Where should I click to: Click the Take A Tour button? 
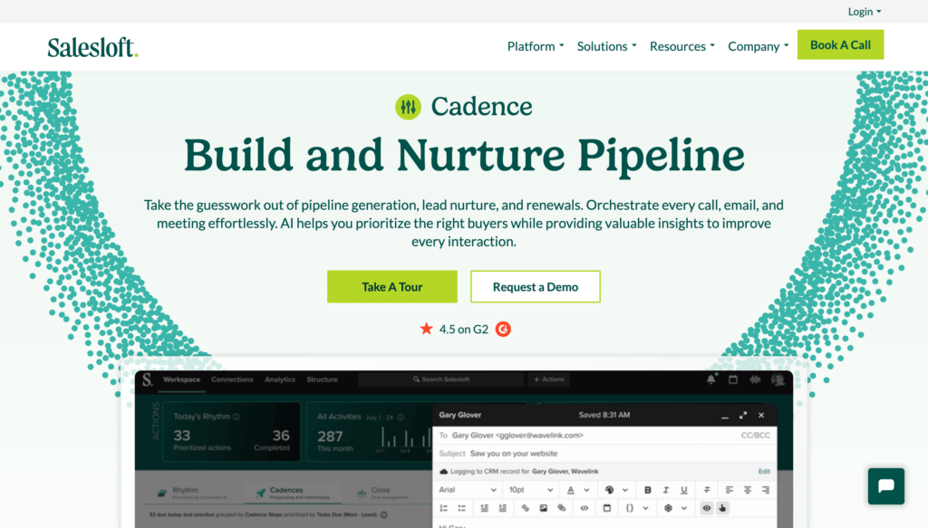pos(391,287)
